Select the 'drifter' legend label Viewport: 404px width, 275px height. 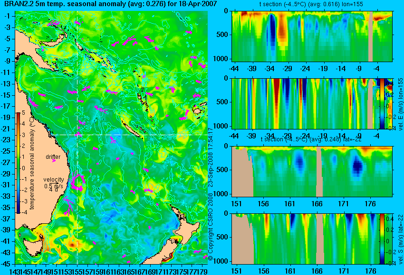tap(53, 157)
